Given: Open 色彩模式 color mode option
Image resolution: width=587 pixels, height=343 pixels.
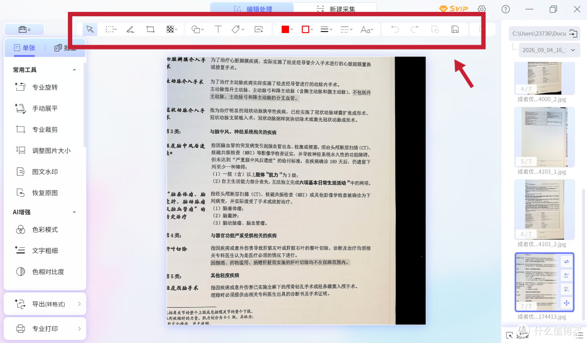Looking at the screenshot, I should [36, 229].
